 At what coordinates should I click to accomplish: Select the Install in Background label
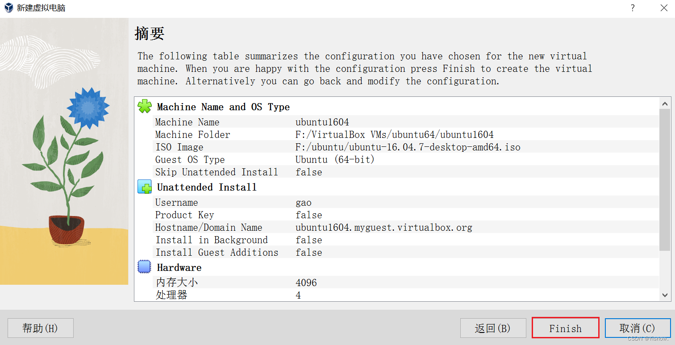211,240
